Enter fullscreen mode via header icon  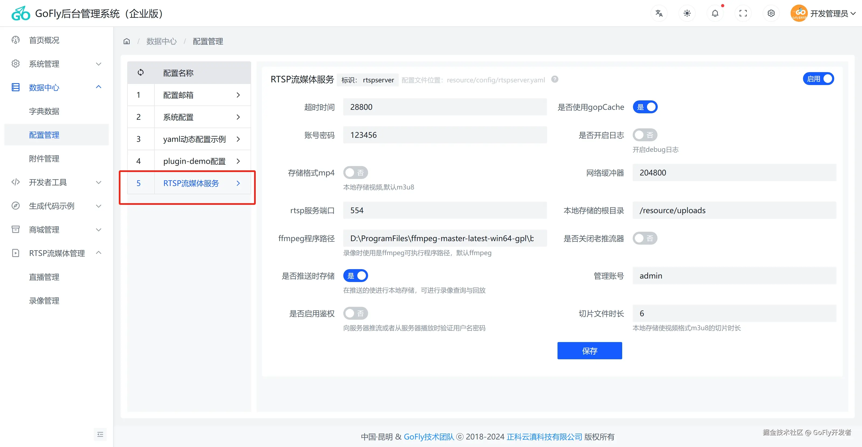click(743, 13)
